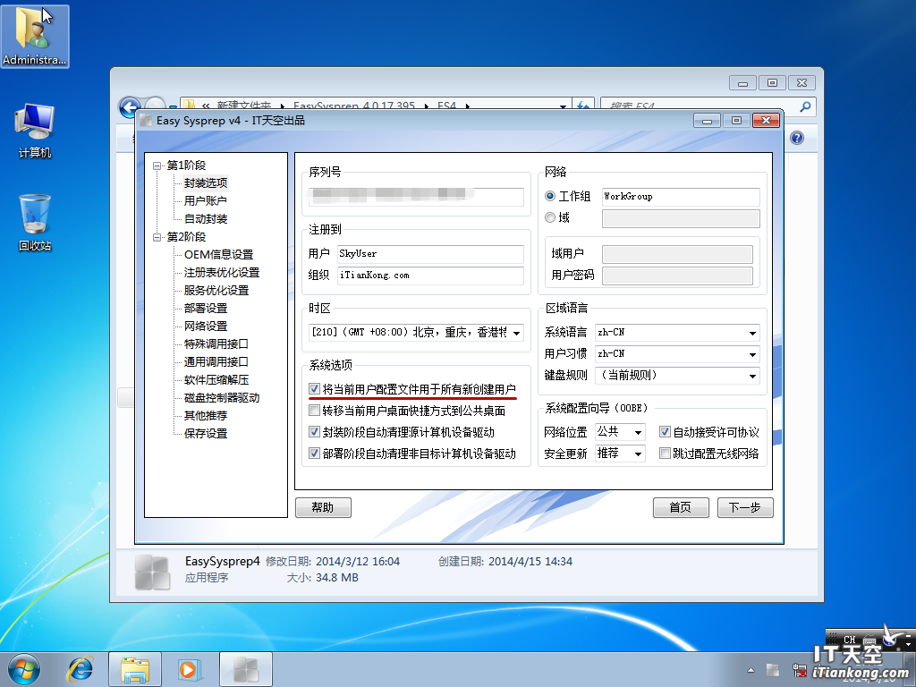The width and height of the screenshot is (916, 687).
Task: Click the ES4 folder in Explorer breadcrumb
Action: [446, 106]
